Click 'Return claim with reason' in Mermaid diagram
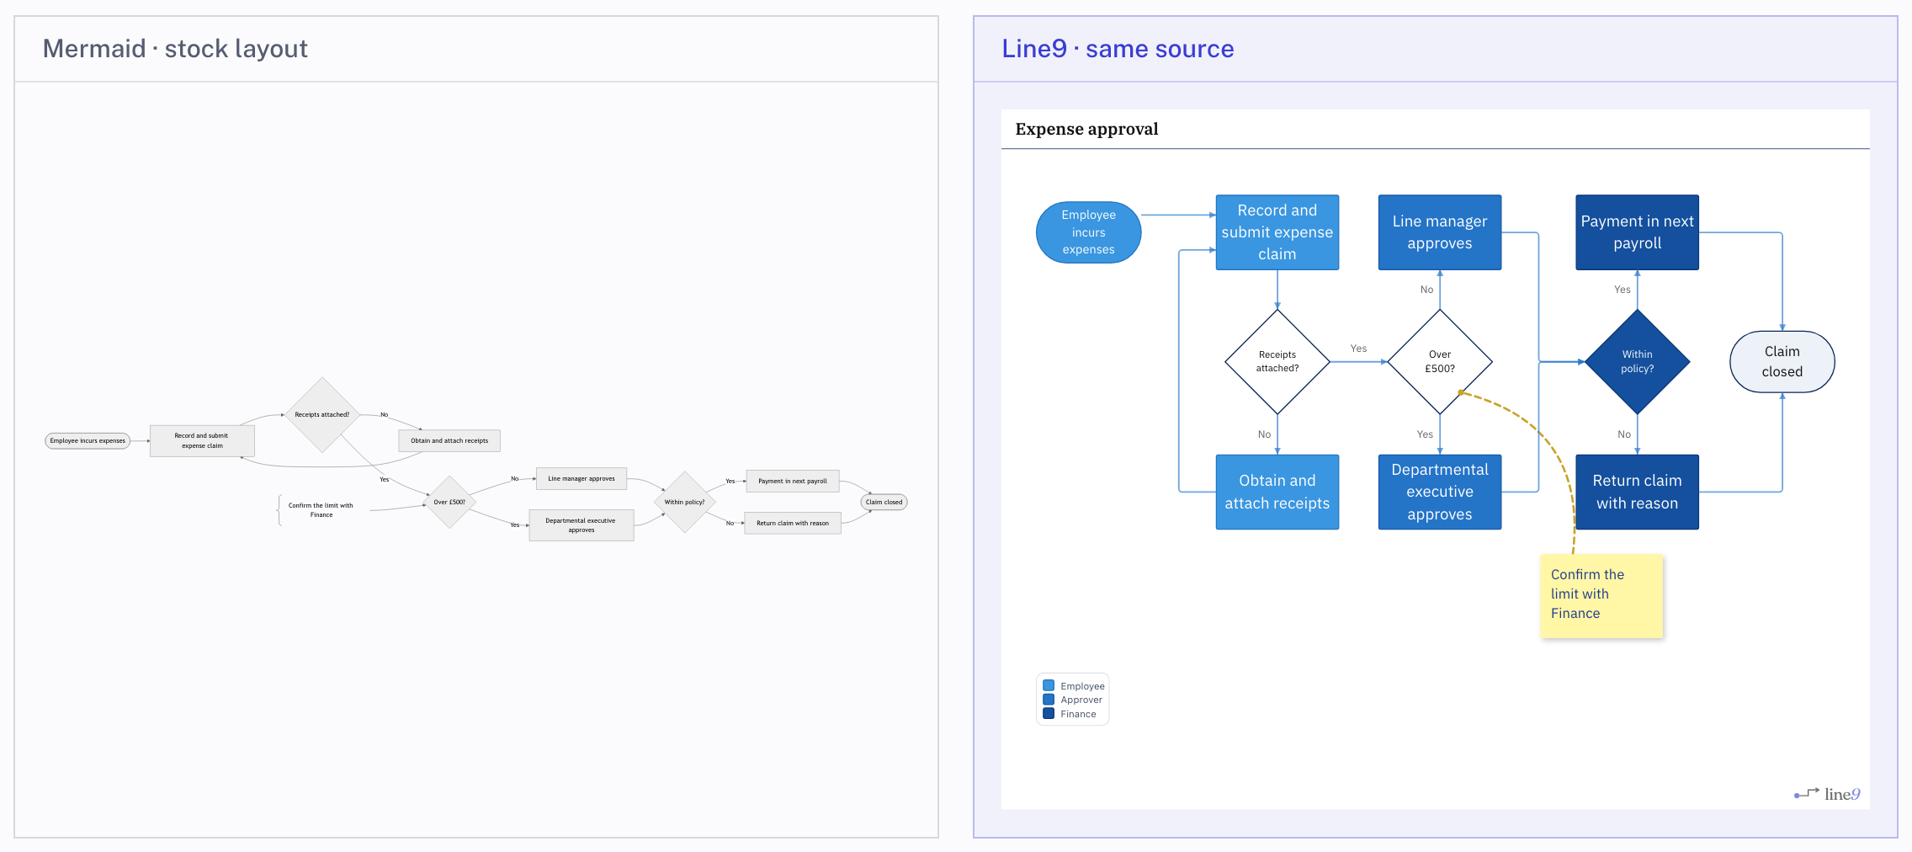The height and width of the screenshot is (852, 1912). pos(793,523)
